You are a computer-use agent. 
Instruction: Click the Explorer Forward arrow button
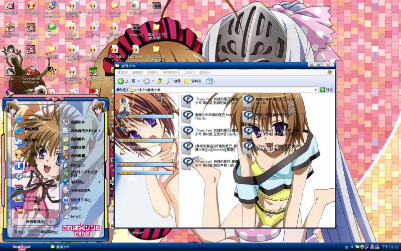click(146, 81)
